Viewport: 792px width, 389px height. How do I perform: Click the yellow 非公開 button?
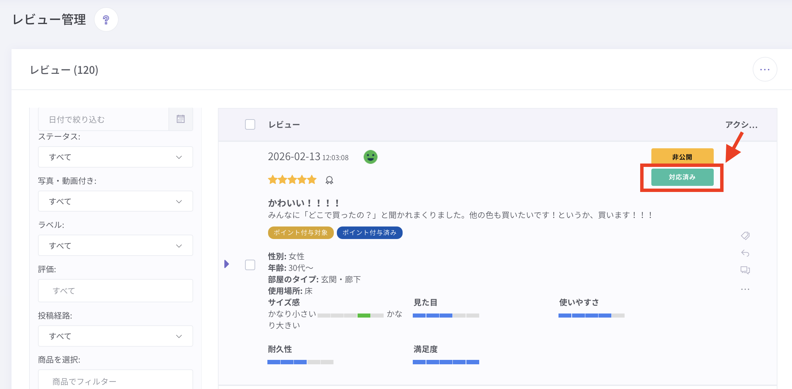click(682, 157)
